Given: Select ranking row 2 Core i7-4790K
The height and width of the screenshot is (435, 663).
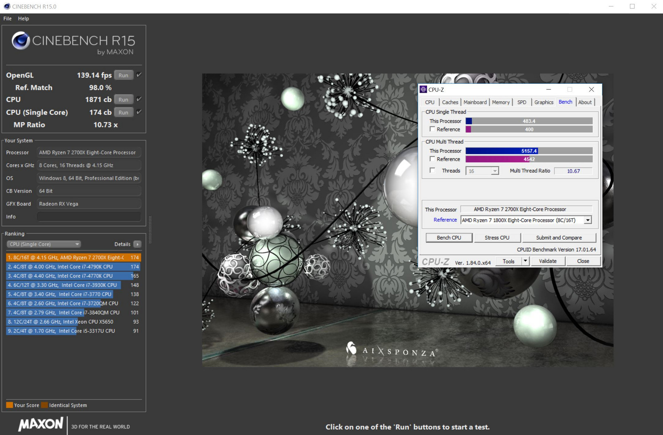Looking at the screenshot, I should 73,266.
